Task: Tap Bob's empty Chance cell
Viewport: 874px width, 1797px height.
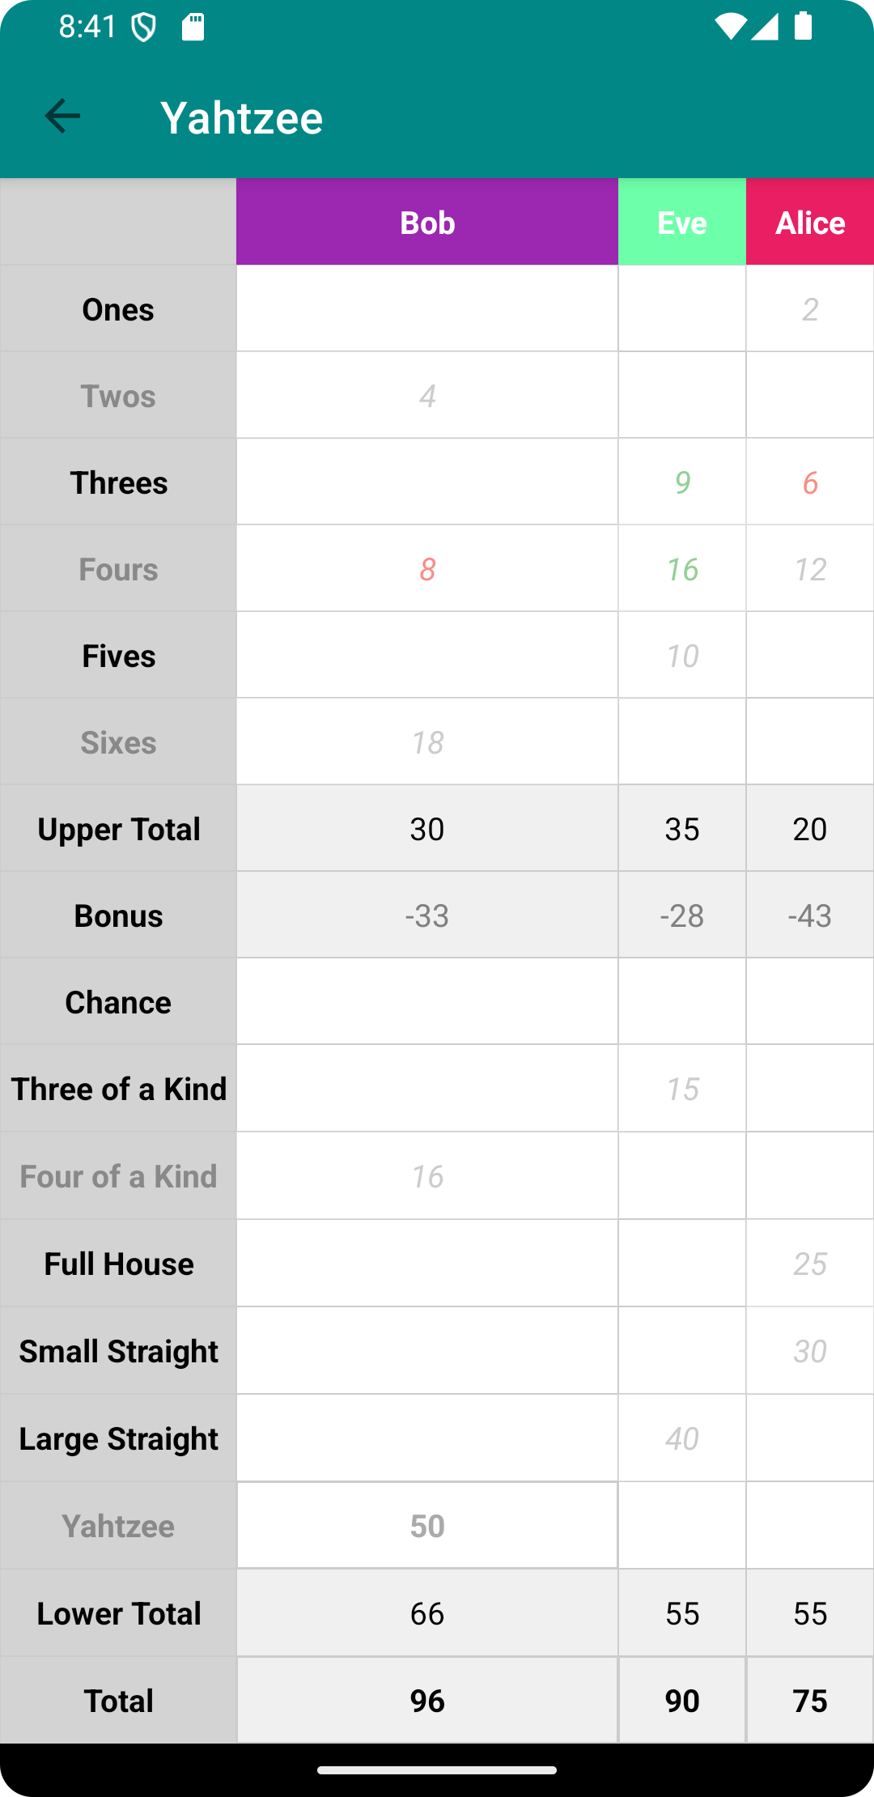Action: coord(427,1001)
